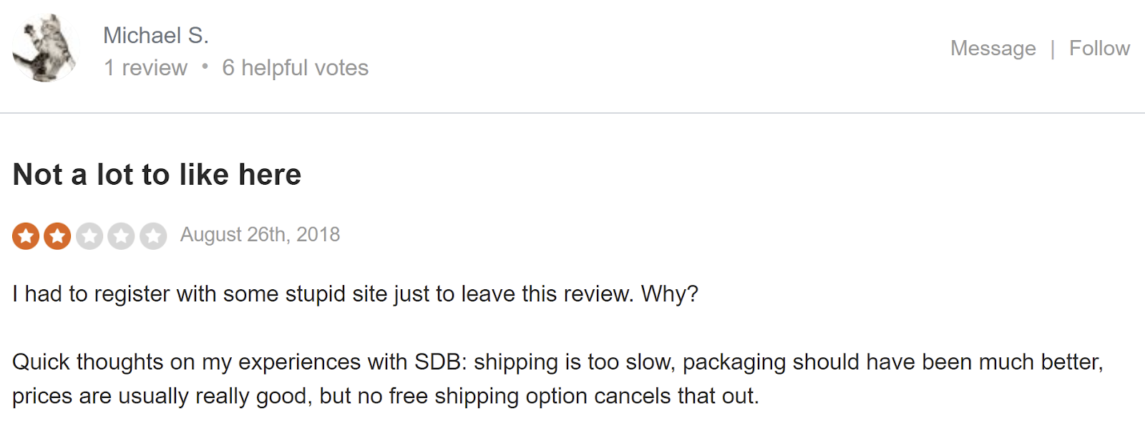Click the word "Why?" in the review
The height and width of the screenshot is (426, 1145).
coord(669,294)
